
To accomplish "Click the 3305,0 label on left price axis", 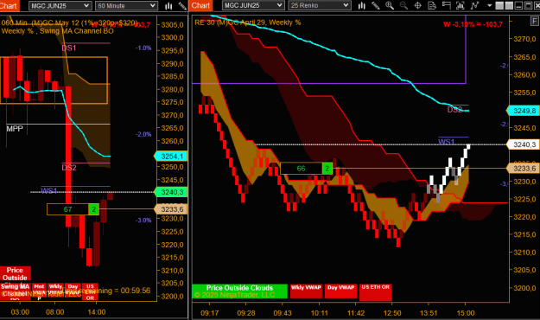I will [x=172, y=25].
